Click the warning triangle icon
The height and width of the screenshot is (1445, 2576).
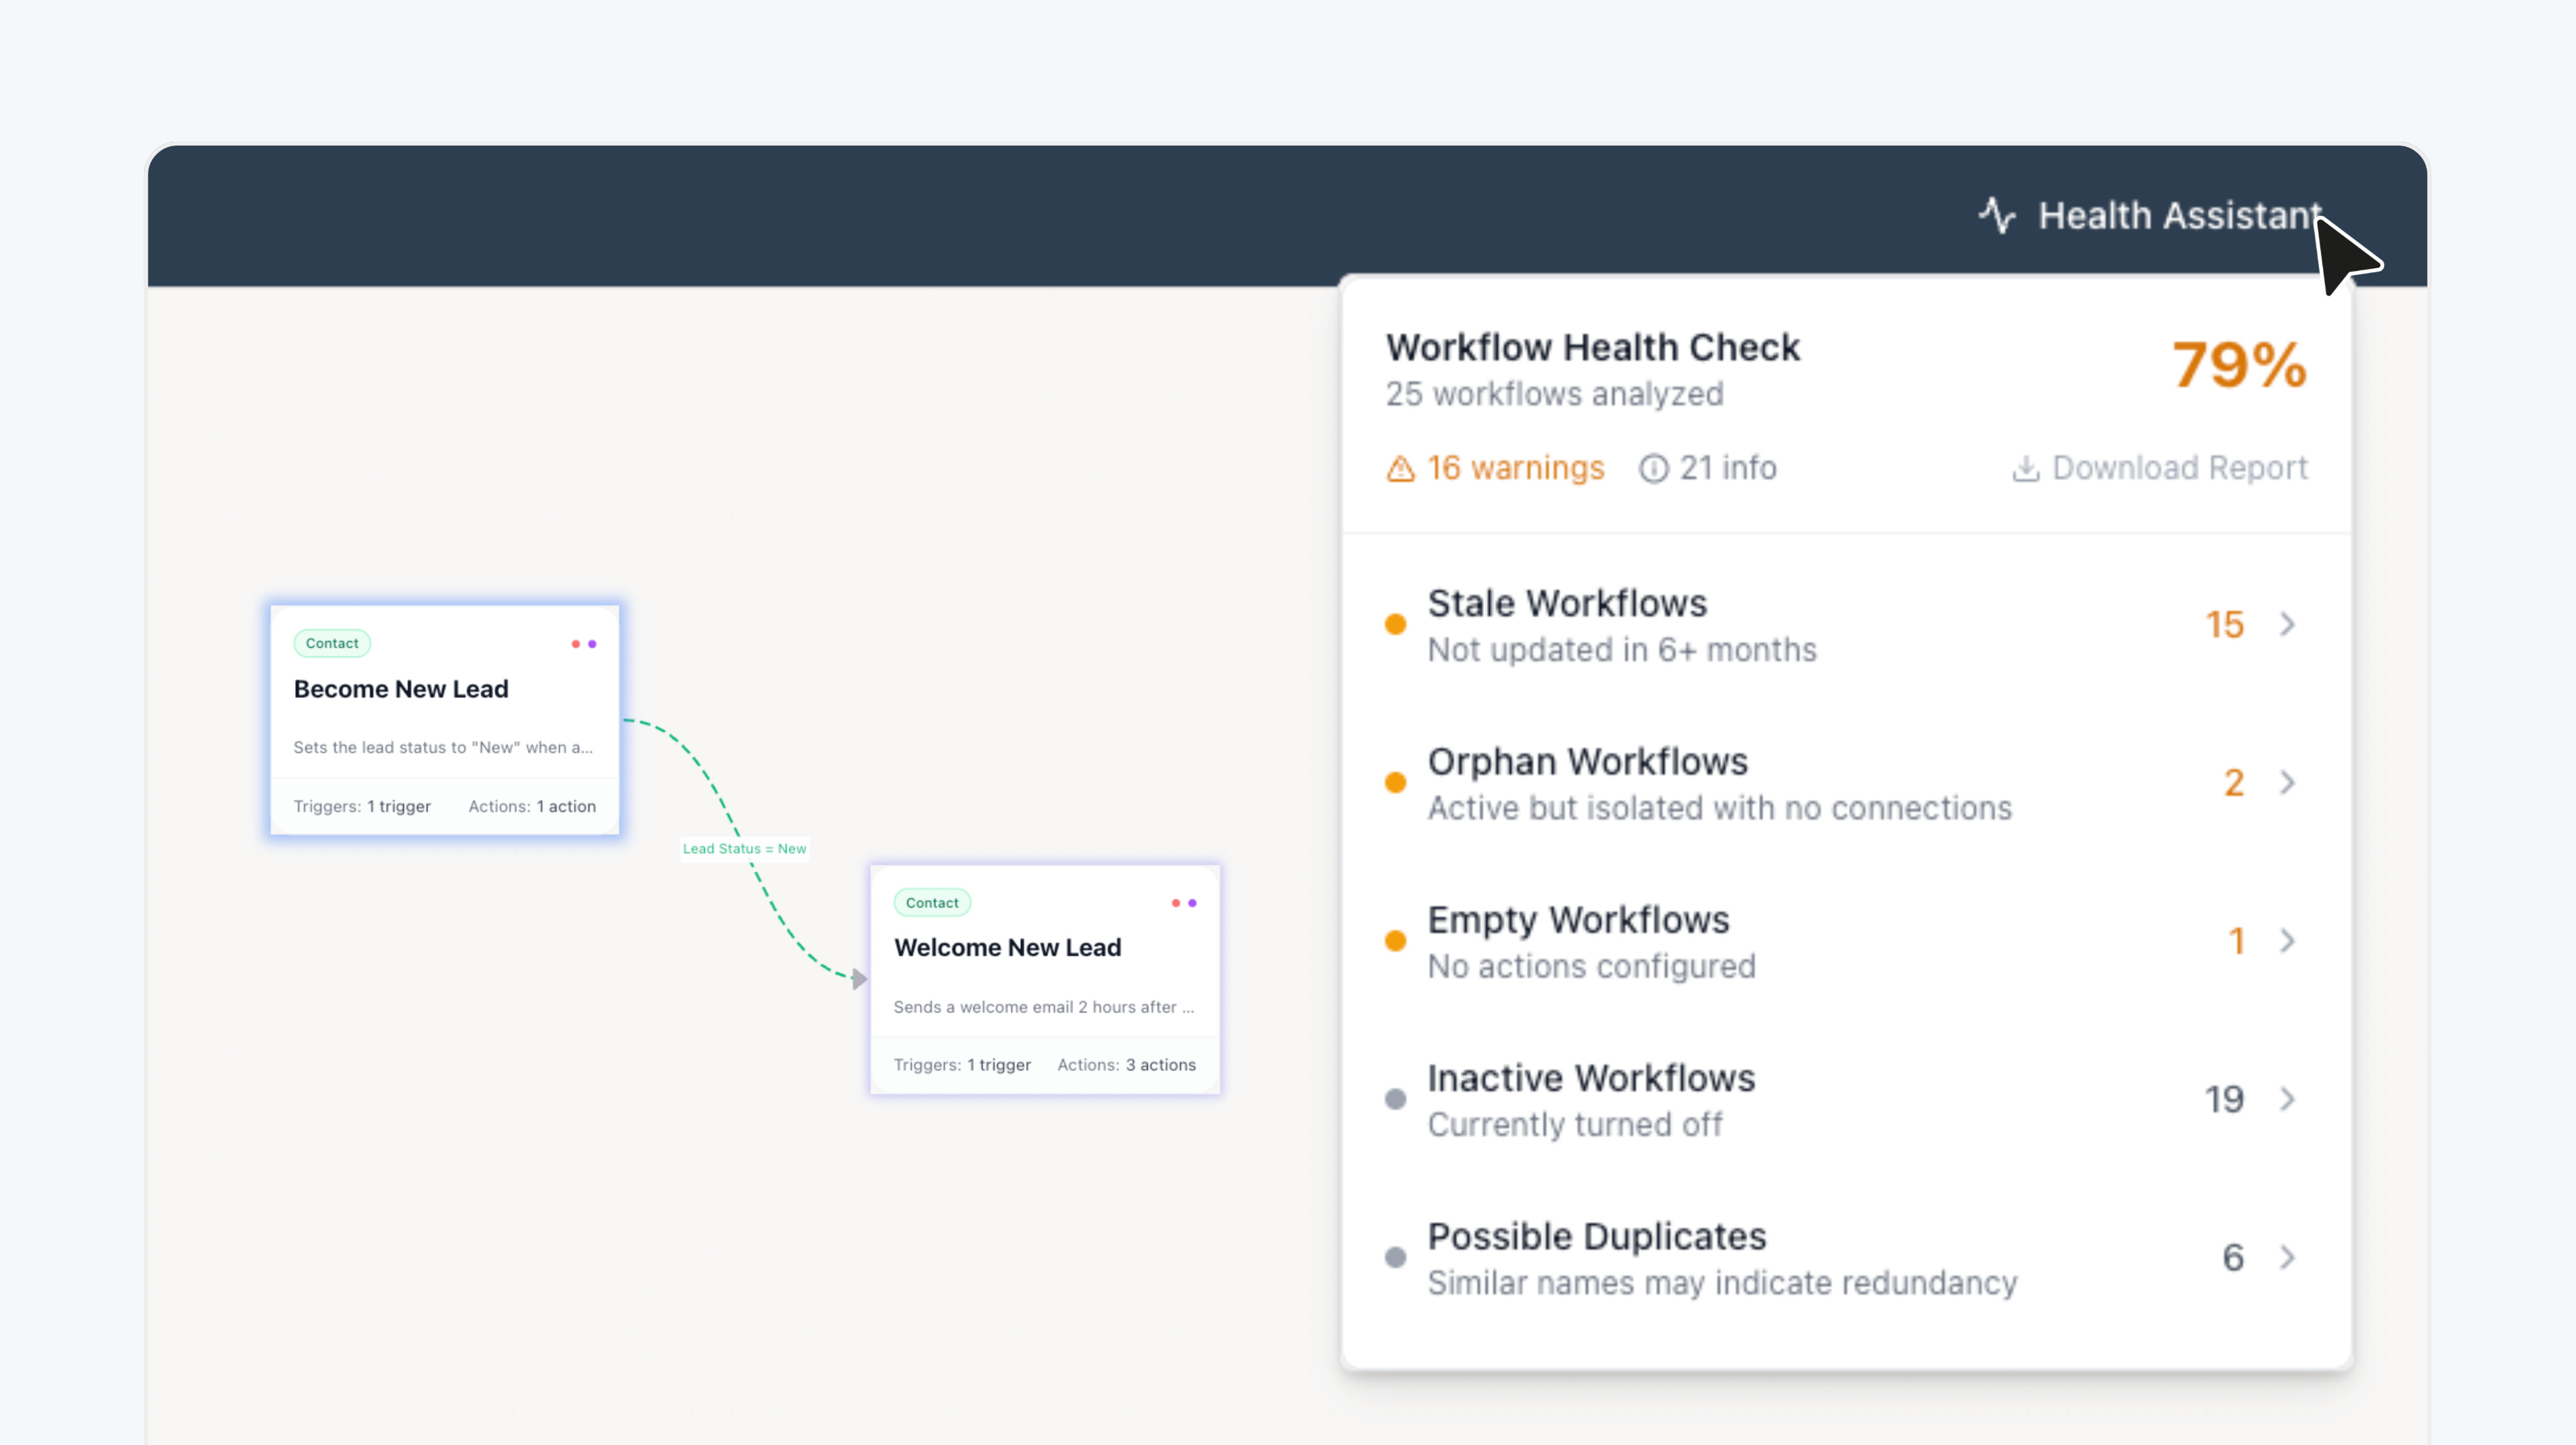(1401, 469)
